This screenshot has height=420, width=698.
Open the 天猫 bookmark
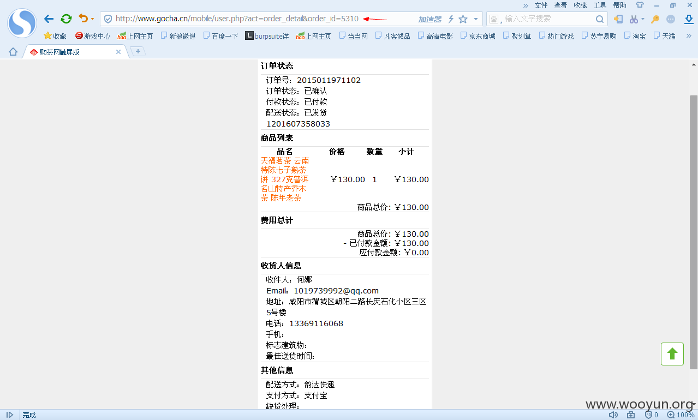(665, 36)
